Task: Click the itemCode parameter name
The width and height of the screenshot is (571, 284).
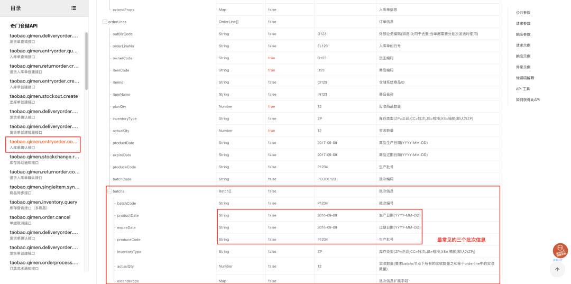Action: (x=121, y=70)
